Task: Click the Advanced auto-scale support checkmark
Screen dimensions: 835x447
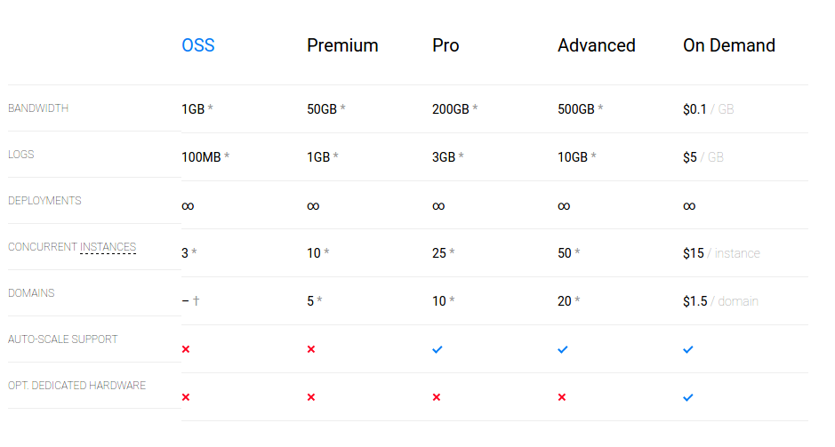Action: [x=563, y=349]
